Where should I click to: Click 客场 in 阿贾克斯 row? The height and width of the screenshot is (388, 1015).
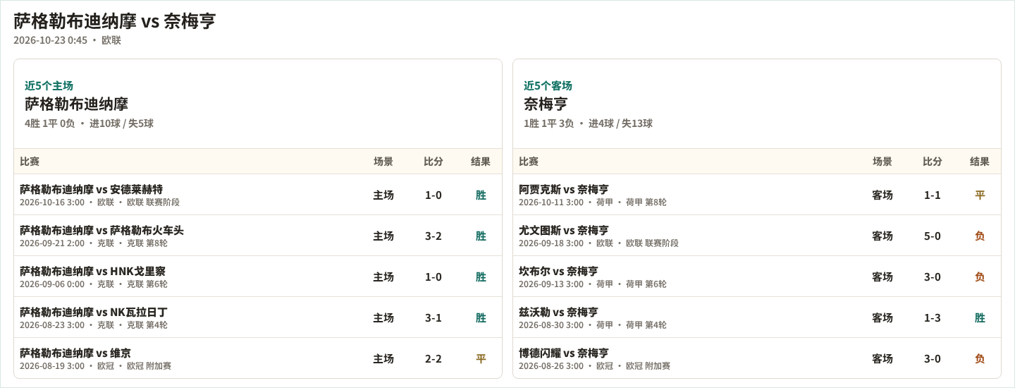click(882, 195)
